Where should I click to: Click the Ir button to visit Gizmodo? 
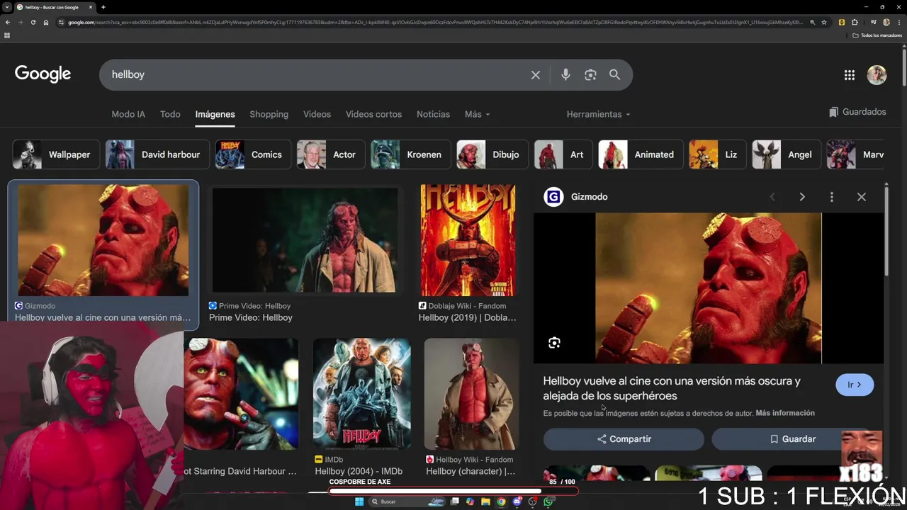pos(855,385)
